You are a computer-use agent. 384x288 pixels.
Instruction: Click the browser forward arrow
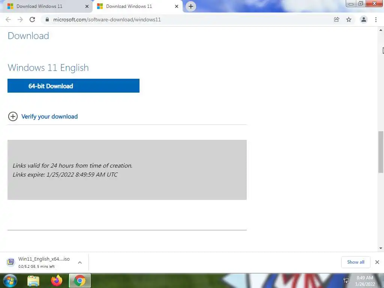(20, 19)
